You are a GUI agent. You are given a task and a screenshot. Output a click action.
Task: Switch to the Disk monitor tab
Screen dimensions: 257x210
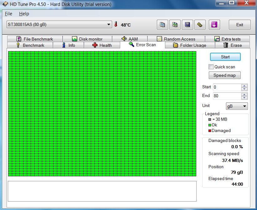(87, 39)
